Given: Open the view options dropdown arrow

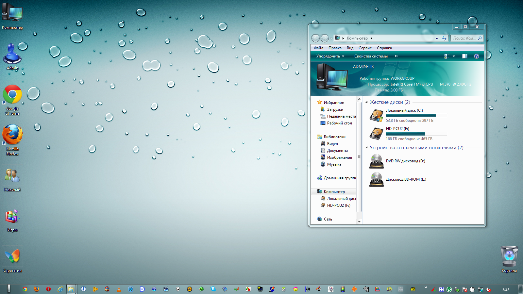Looking at the screenshot, I should click(454, 56).
